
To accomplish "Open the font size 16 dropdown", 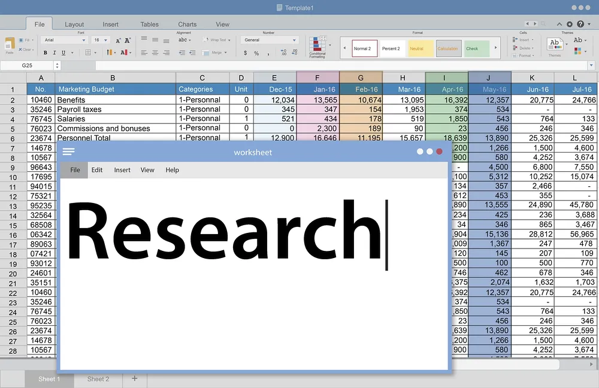I will (106, 40).
